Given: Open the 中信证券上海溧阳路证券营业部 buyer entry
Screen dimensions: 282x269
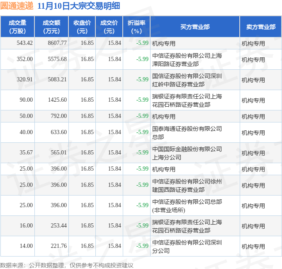Looking at the screenshot, I should pyautogui.click(x=187, y=59).
